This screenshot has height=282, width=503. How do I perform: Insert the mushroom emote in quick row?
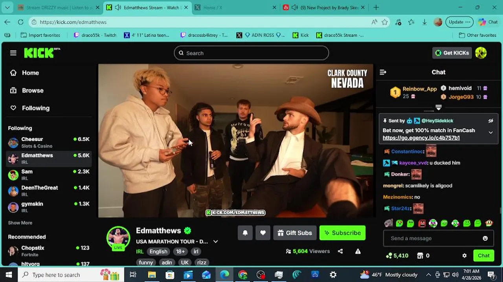tap(489, 223)
